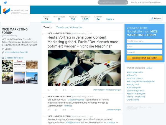Image resolution: width=166 pixels, height=125 pixels.
Task: Select the Tweets count 55 tab
Action: 46,18
